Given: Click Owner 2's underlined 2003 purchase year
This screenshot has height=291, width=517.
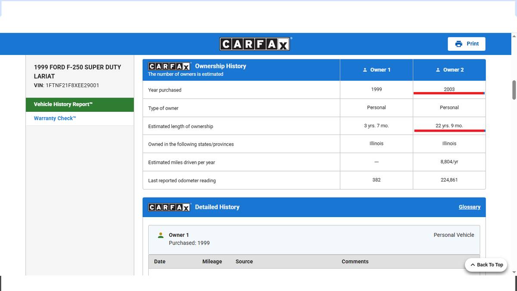Looking at the screenshot, I should coord(449,89).
